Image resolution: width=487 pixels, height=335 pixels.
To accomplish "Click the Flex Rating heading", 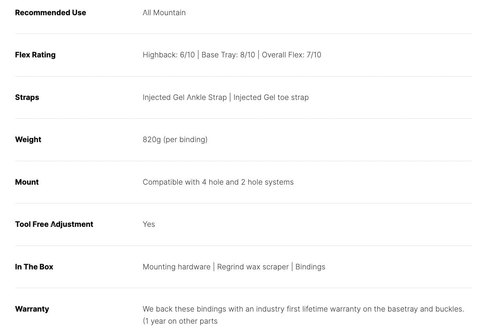I will (x=35, y=55).
